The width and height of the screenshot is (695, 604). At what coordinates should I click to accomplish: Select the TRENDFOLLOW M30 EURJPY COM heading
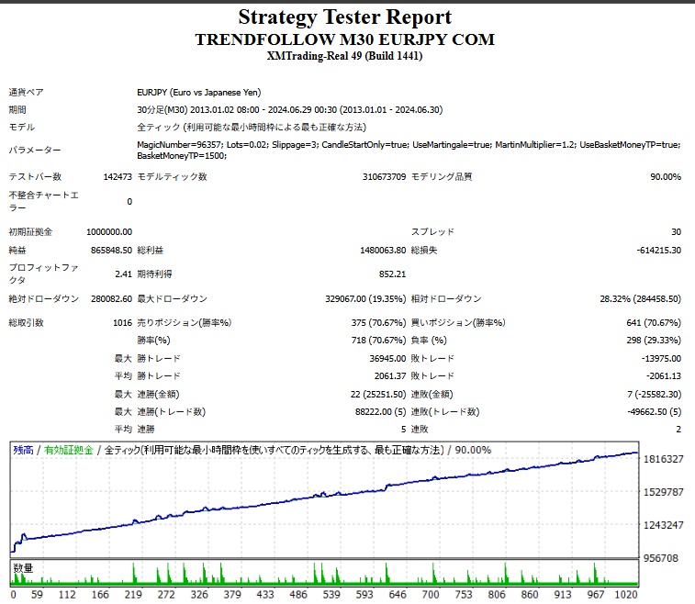click(345, 39)
